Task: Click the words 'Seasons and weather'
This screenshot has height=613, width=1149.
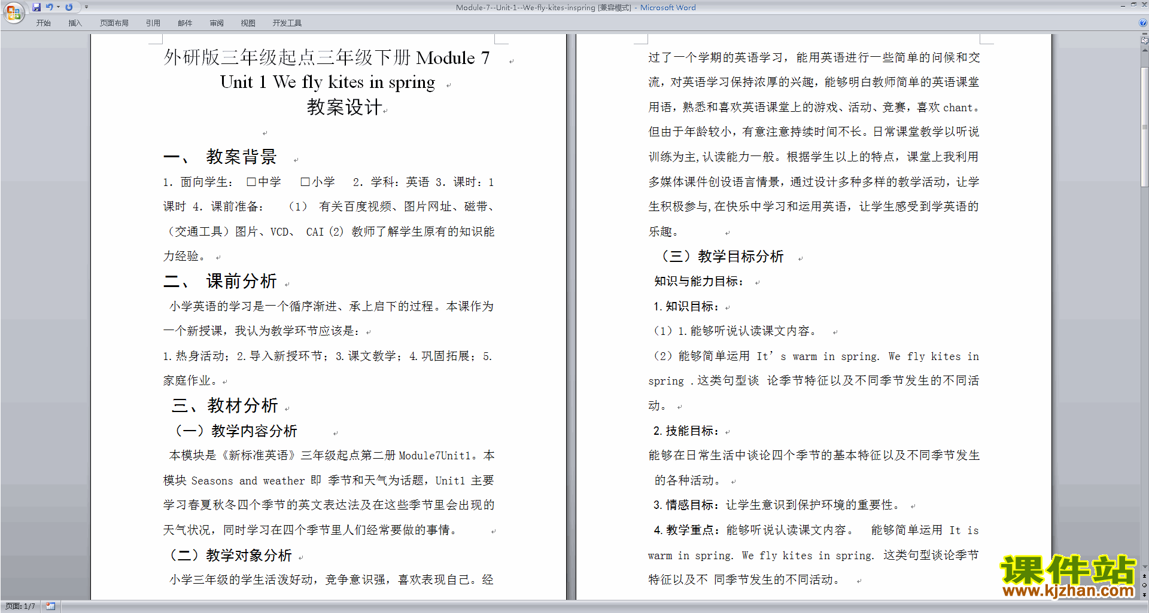Action: tap(248, 481)
